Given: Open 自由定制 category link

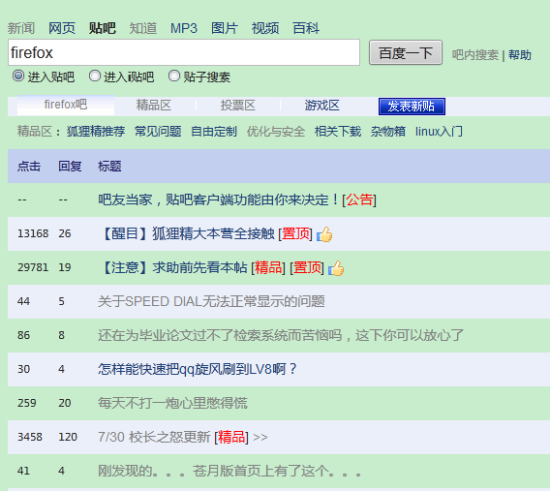Looking at the screenshot, I should 214,132.
